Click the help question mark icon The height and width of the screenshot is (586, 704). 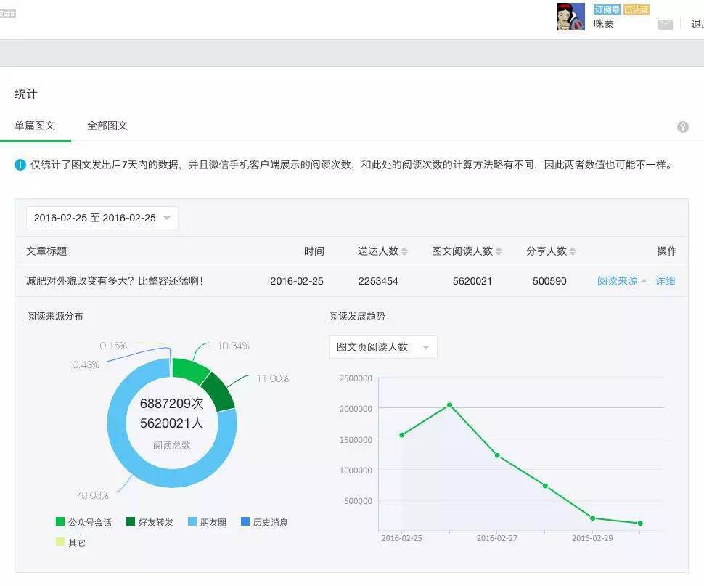pos(682,127)
